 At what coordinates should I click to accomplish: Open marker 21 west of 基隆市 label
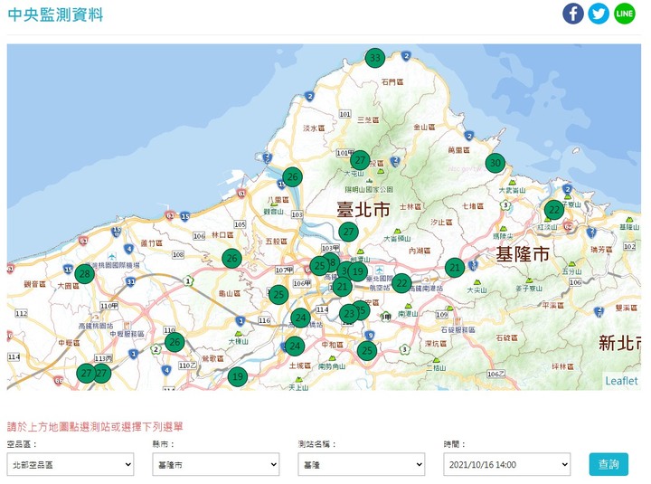pyautogui.click(x=455, y=267)
